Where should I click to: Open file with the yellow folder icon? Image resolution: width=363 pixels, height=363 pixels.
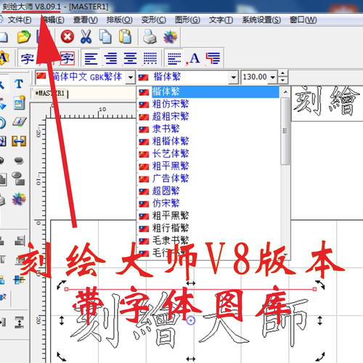click(x=24, y=37)
